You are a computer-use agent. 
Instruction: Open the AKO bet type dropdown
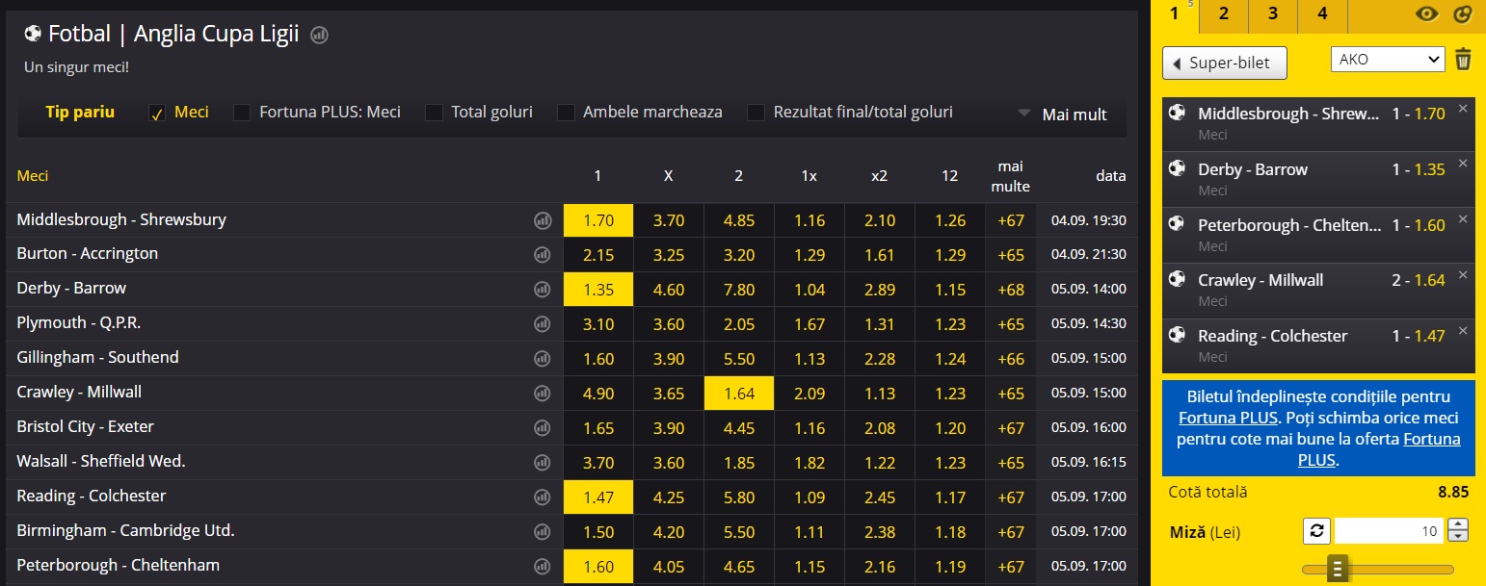1387,60
